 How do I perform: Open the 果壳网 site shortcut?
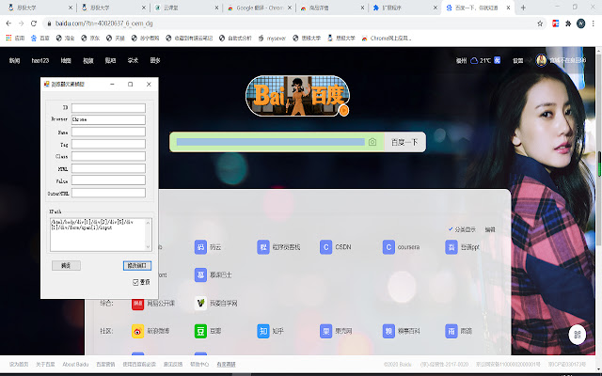click(336, 331)
